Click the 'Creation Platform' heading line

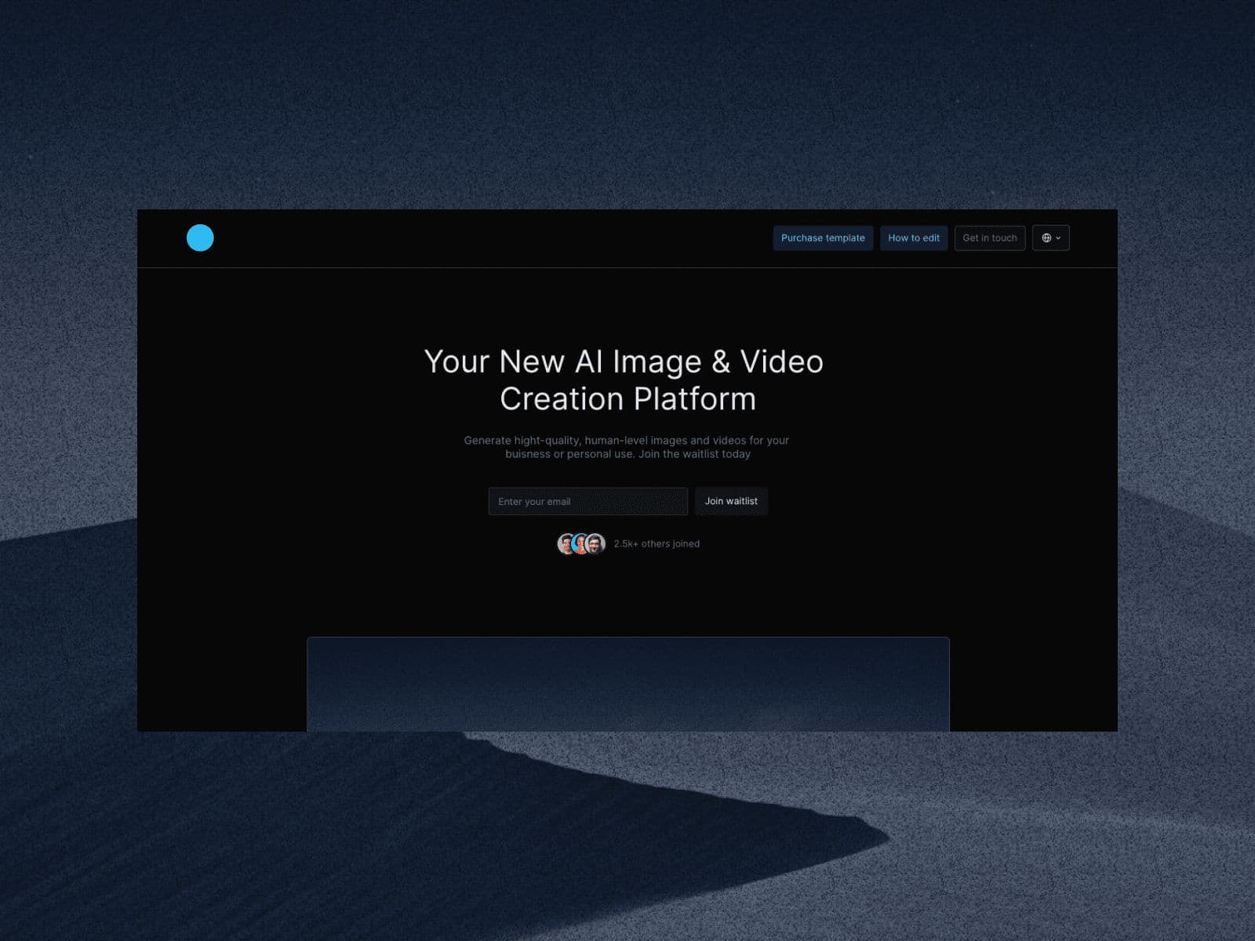[x=627, y=399]
